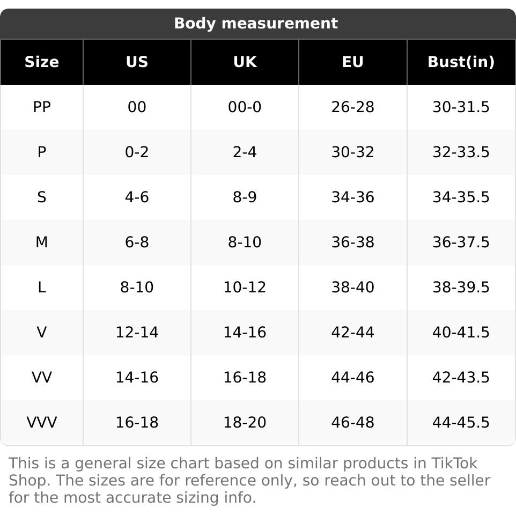The image size is (516, 515).
Task: Click the 44-45.5 bust measurement cell
Action: pyautogui.click(x=461, y=423)
